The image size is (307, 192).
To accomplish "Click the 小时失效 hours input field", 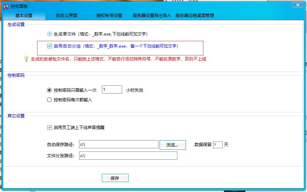I will point(112,90).
